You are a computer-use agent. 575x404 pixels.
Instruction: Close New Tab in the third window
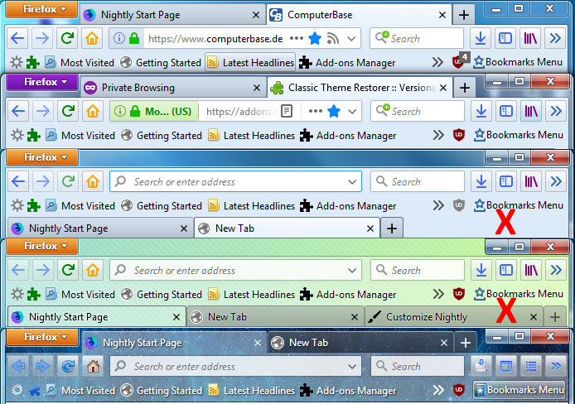tap(370, 228)
